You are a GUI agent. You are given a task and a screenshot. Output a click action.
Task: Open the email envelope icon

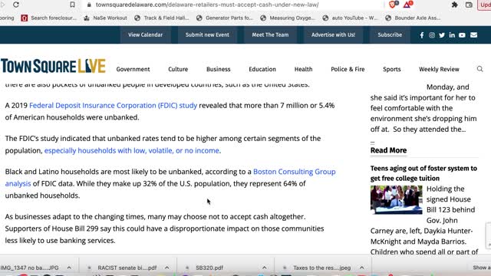[473, 35]
